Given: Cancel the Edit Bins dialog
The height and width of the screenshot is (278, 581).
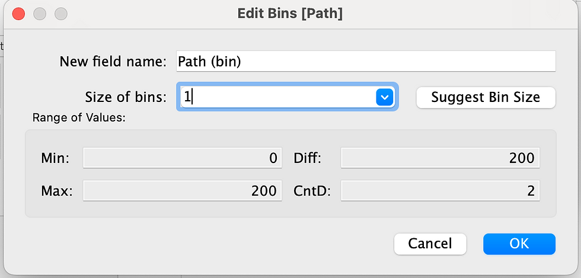Looking at the screenshot, I should (x=430, y=244).
